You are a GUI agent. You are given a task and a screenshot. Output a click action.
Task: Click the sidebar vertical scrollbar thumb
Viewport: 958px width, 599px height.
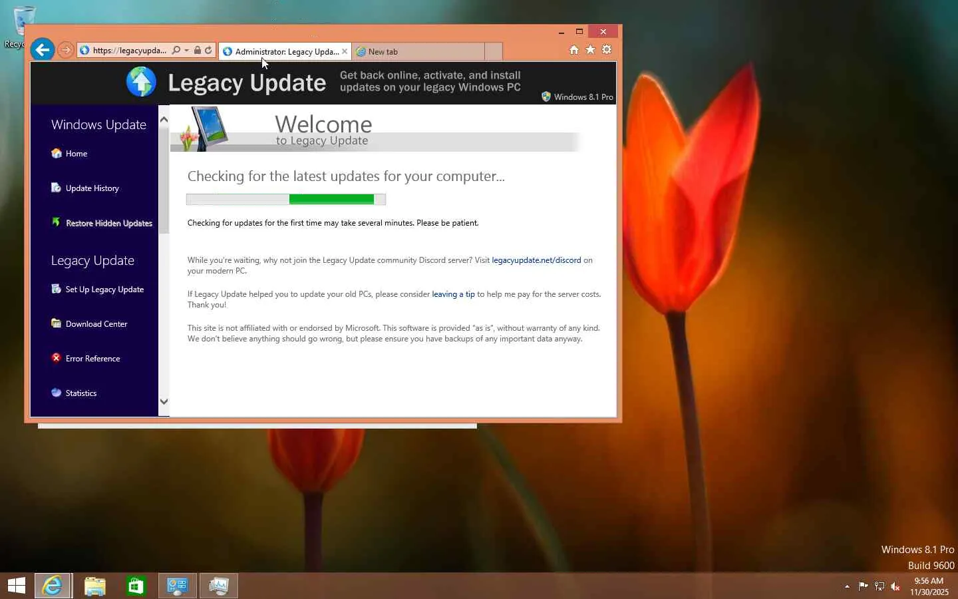[x=164, y=180]
